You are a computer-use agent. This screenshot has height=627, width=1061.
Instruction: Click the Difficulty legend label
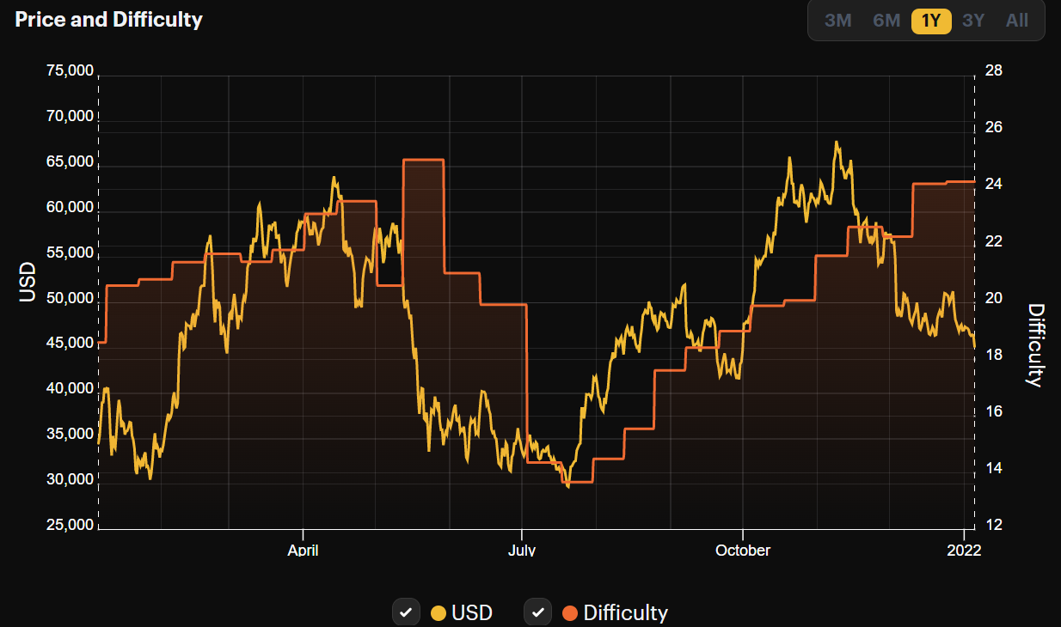point(625,613)
